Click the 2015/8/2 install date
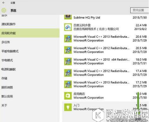Screen dimensions: 149x122 [140, 29]
